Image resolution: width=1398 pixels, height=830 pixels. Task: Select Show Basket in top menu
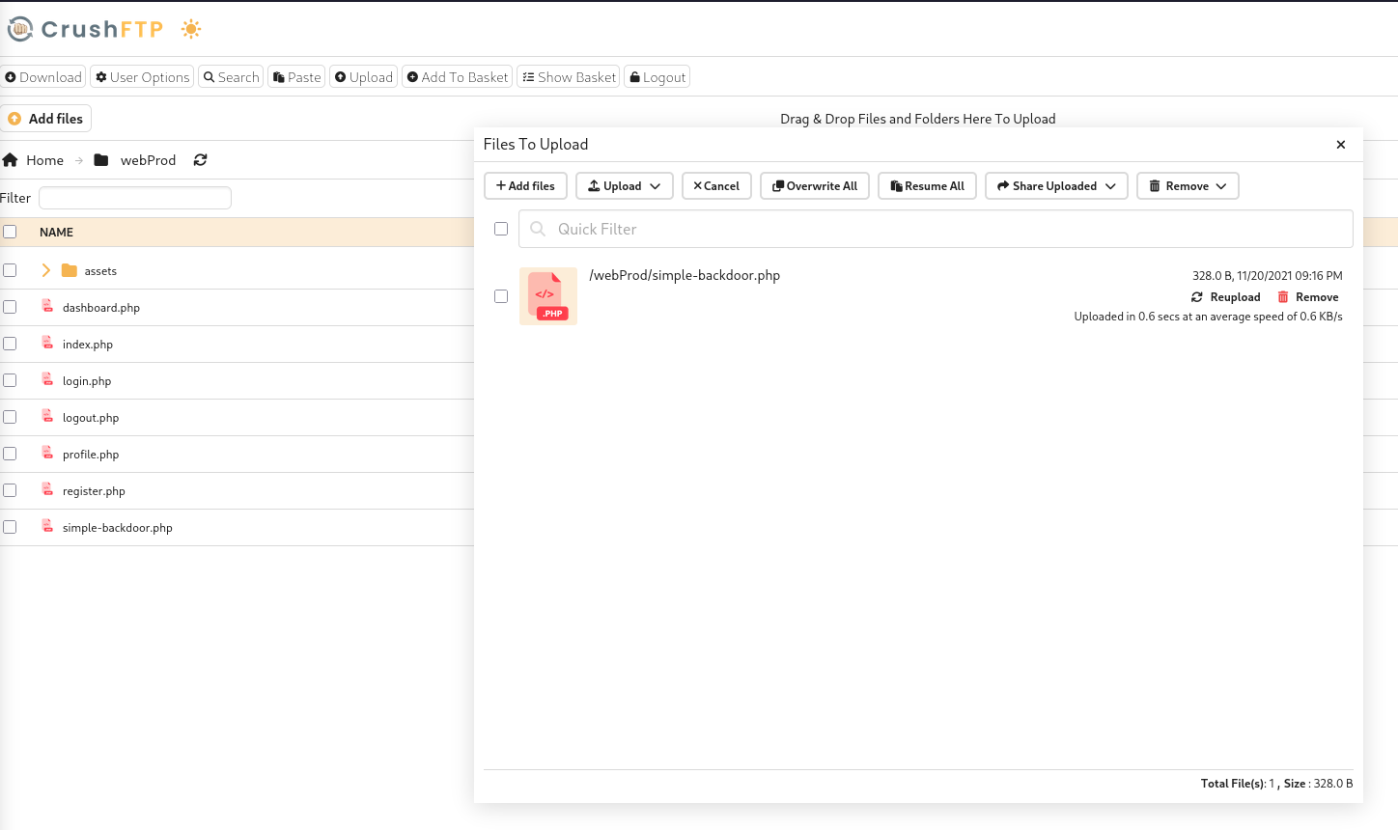pos(569,77)
